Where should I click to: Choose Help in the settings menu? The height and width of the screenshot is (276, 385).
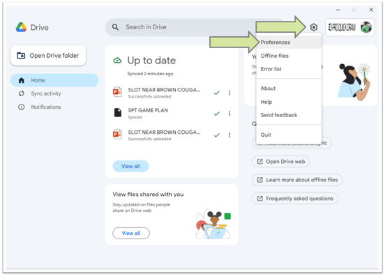289,102
